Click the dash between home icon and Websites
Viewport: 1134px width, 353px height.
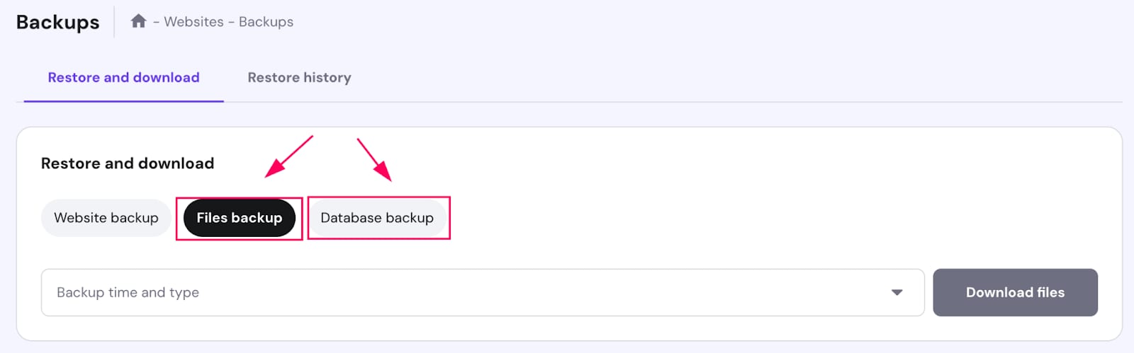tap(156, 22)
